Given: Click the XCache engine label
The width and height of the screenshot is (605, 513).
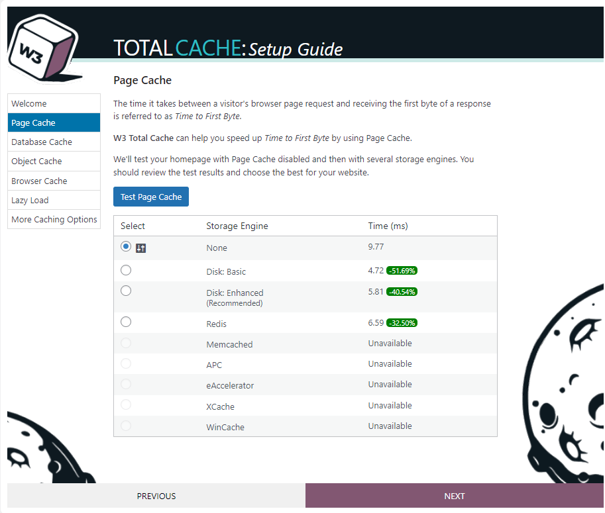Looking at the screenshot, I should pyautogui.click(x=220, y=406).
